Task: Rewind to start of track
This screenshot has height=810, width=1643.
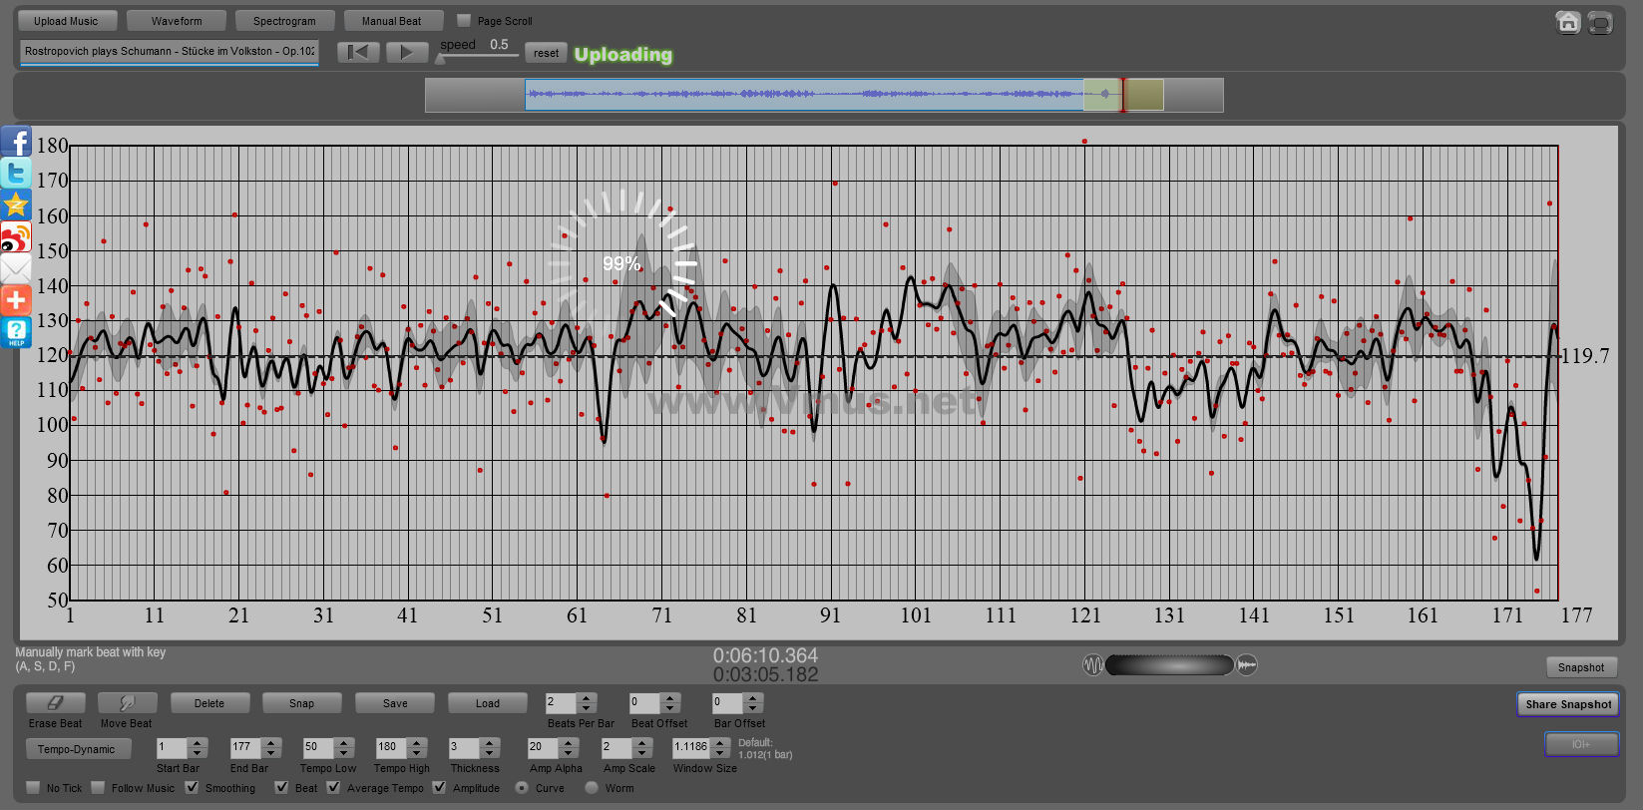Action: 357,53
